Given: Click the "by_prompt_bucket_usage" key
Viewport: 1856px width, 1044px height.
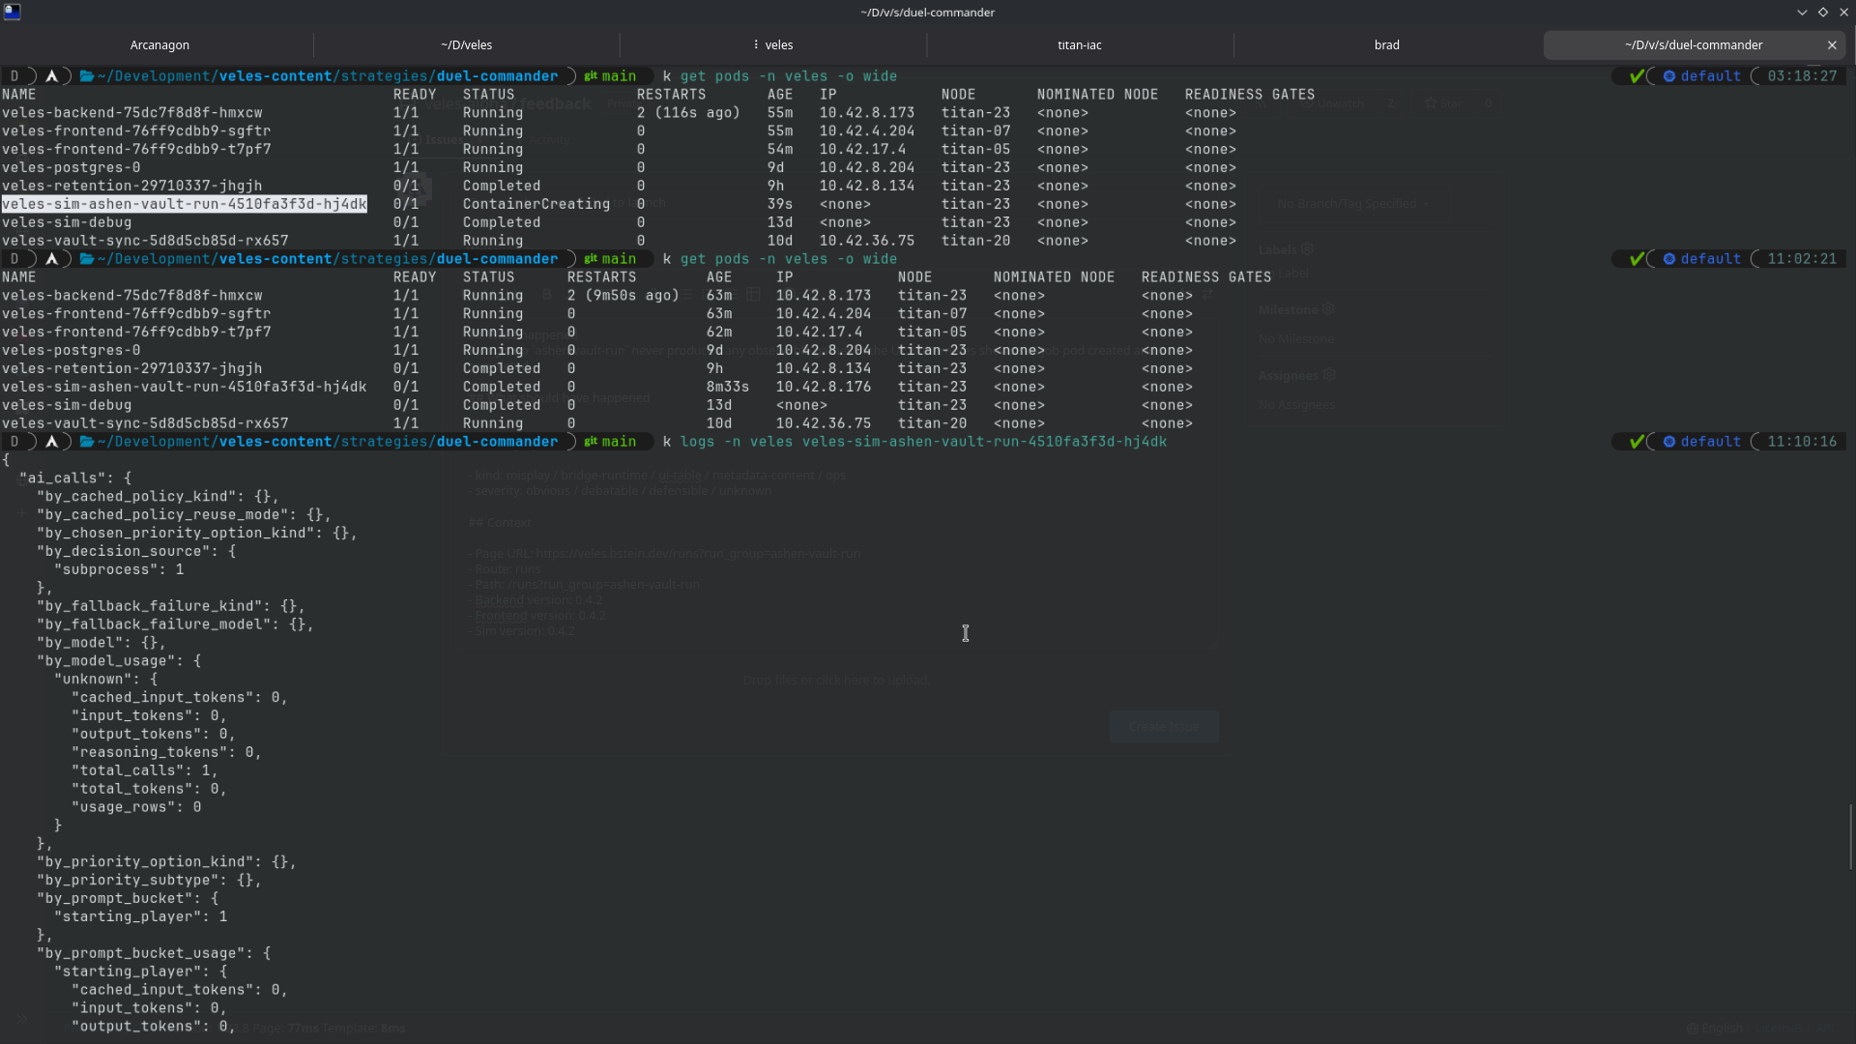Looking at the screenshot, I should pos(140,954).
